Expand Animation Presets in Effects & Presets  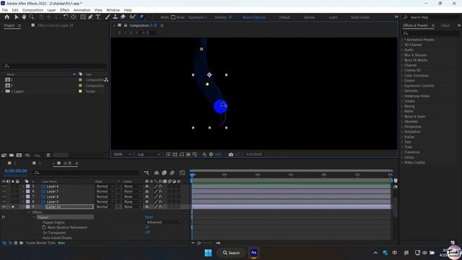pos(402,40)
